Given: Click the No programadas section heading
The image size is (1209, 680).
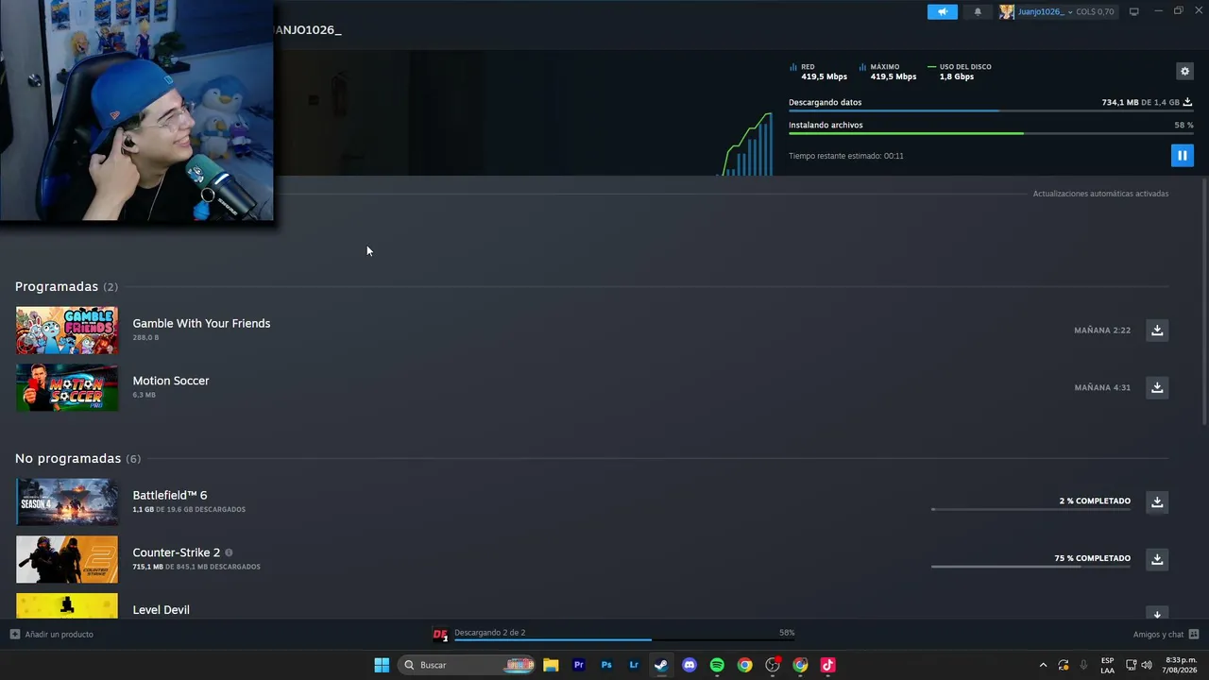Looking at the screenshot, I should point(68,458).
